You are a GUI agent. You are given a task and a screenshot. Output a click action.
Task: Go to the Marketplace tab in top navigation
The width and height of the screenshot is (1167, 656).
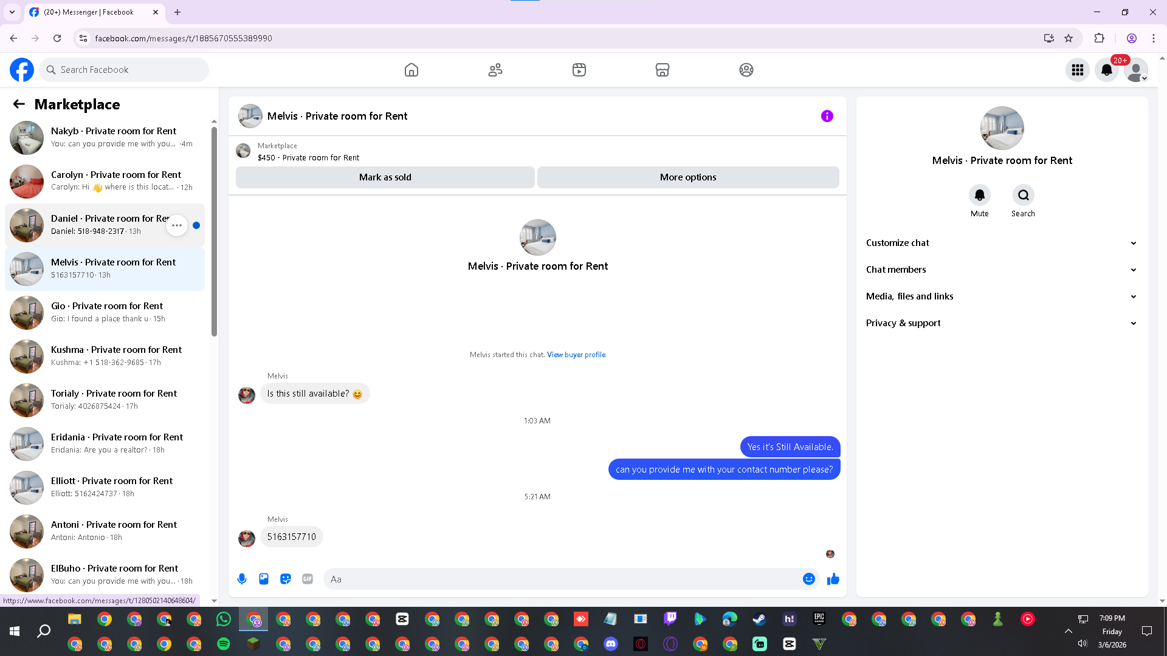coord(663,70)
